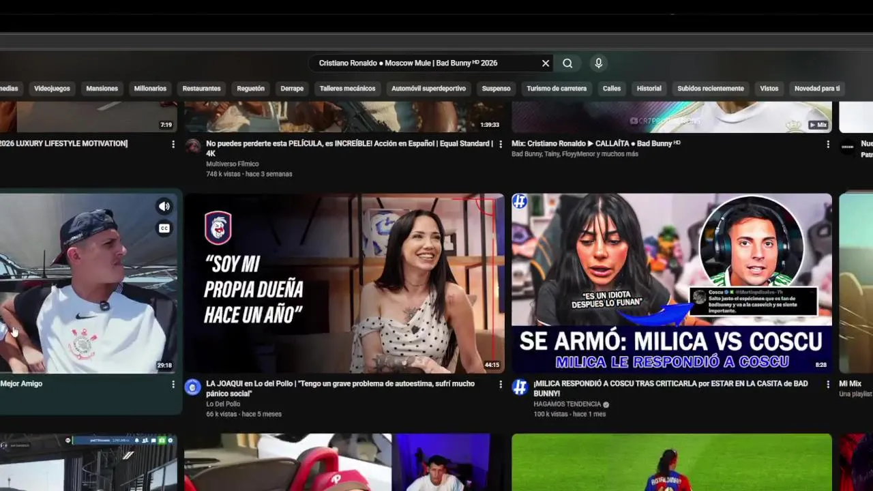Screen dimensions: 873x491
Task: Select the Subidos recientemente chip
Action: coord(711,89)
